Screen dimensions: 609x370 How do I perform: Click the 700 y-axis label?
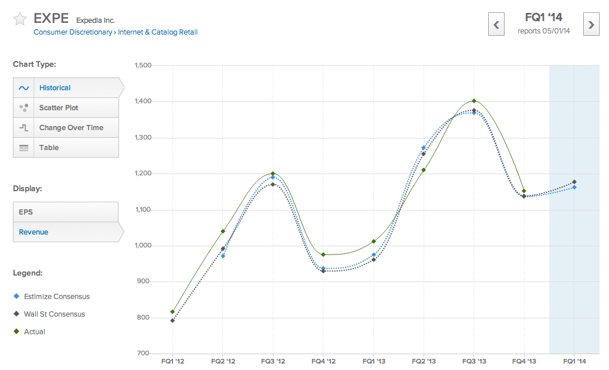[x=143, y=353]
